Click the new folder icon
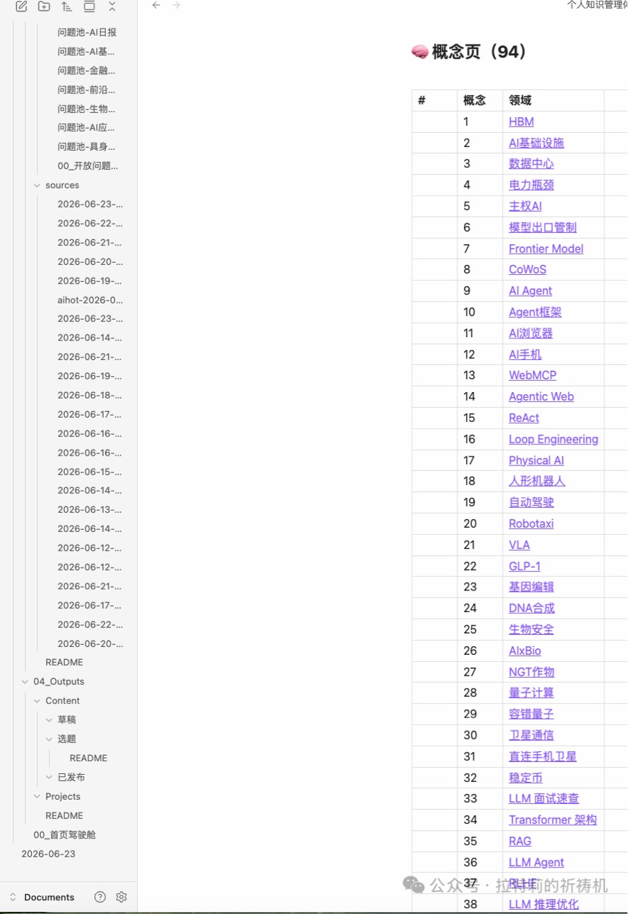 (x=44, y=6)
